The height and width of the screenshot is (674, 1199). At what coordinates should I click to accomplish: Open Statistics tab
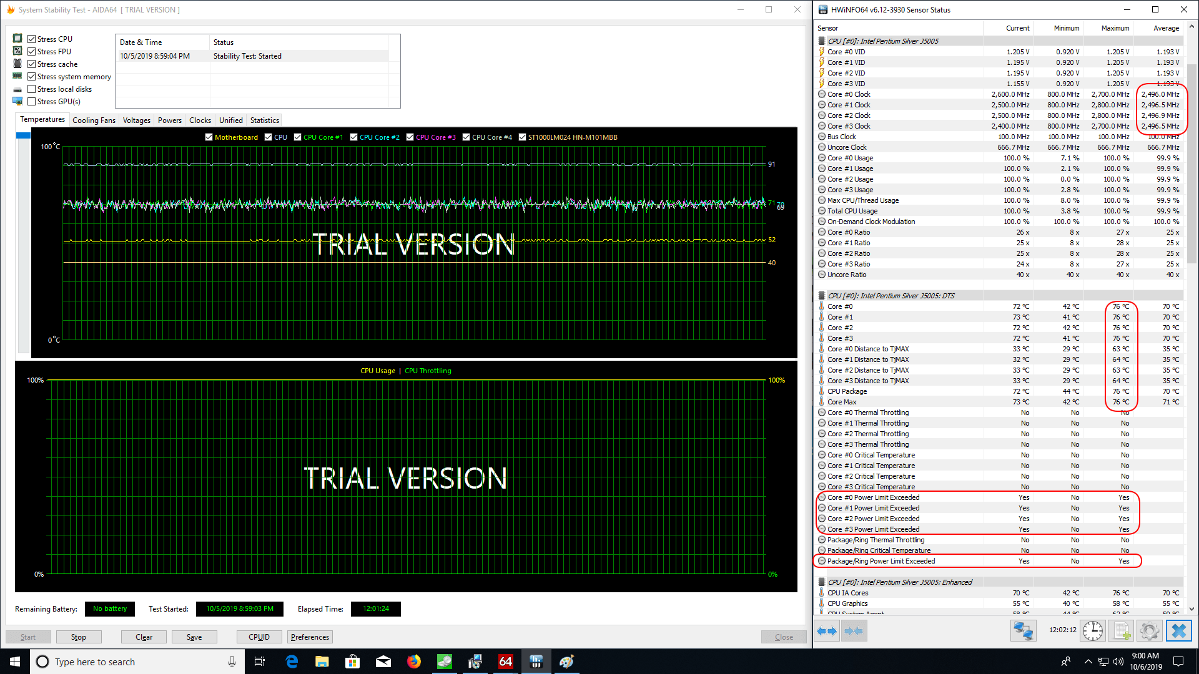(265, 120)
